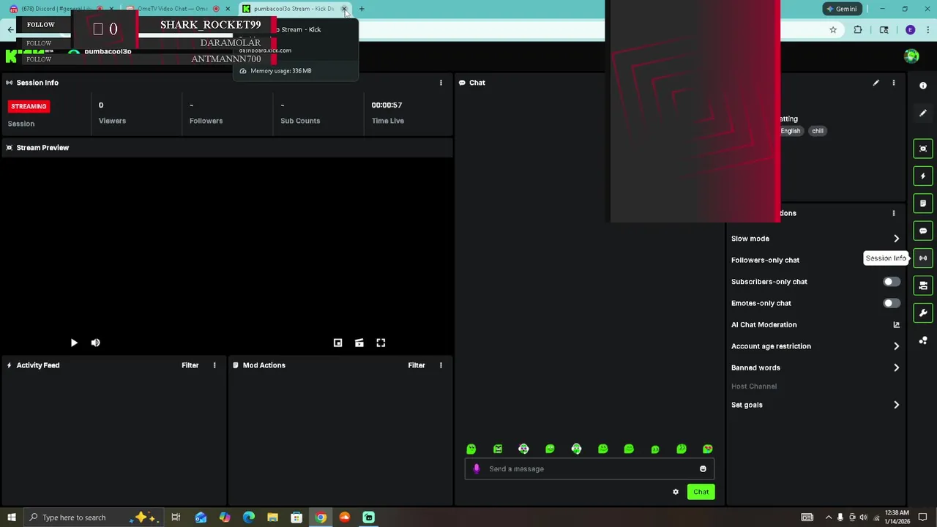
Task: Open Gemini in Chrome
Action: tap(841, 9)
